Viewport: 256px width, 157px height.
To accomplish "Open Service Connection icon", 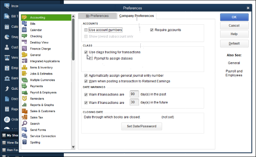I will click(25, 136).
